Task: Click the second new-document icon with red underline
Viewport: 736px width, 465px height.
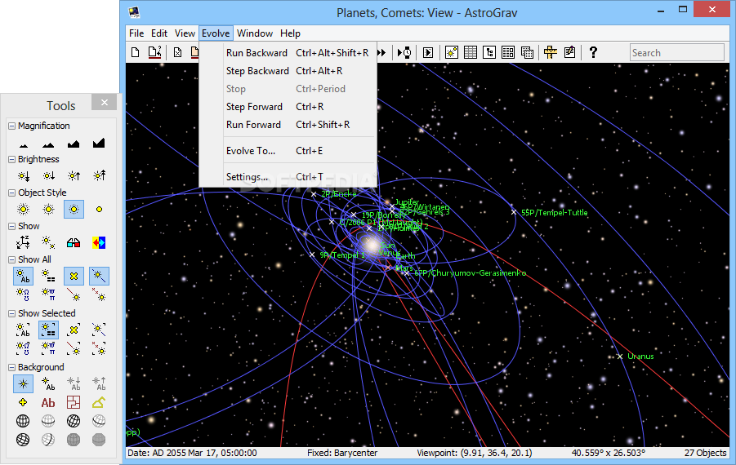Action: click(x=155, y=52)
